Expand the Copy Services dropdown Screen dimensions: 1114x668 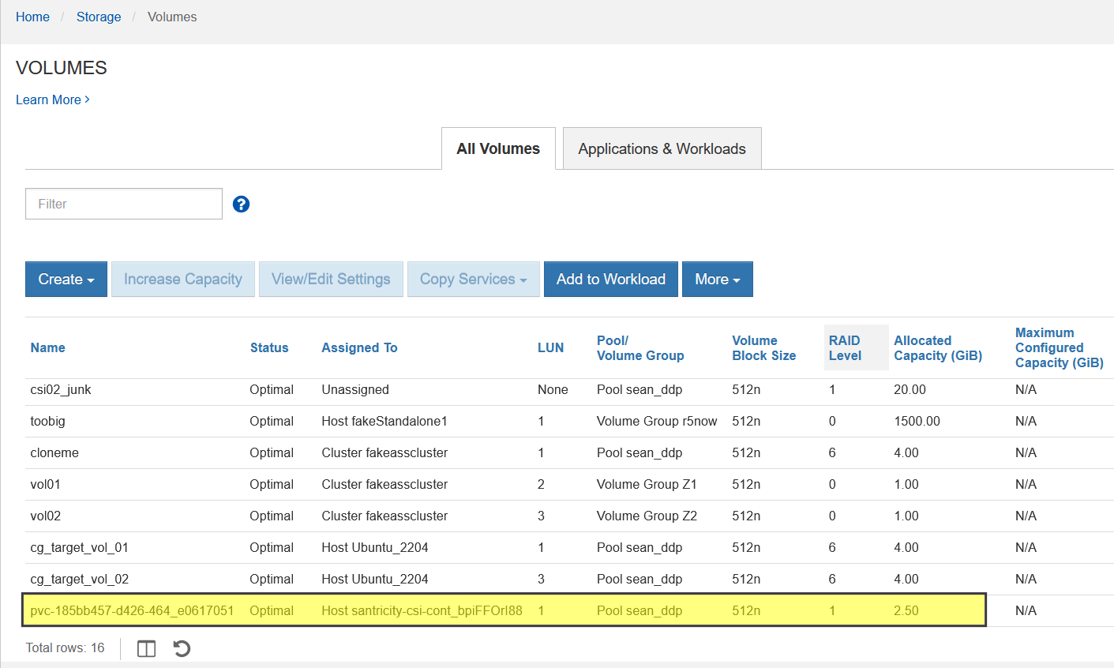click(474, 280)
